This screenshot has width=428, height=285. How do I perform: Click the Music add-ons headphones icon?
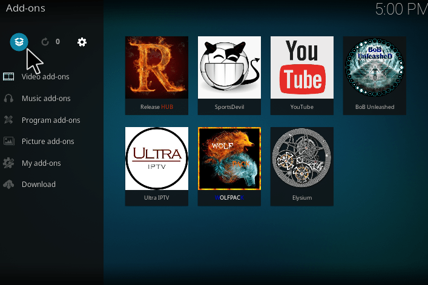click(8, 98)
